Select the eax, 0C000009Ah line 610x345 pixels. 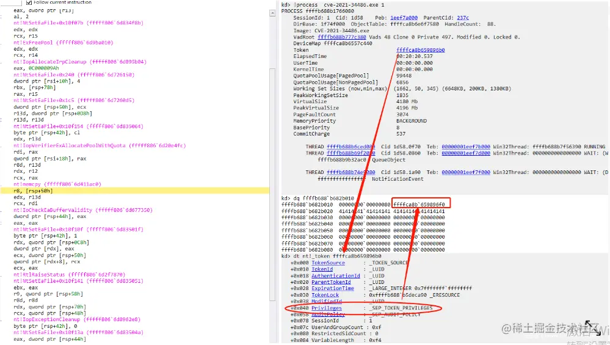[36, 68]
